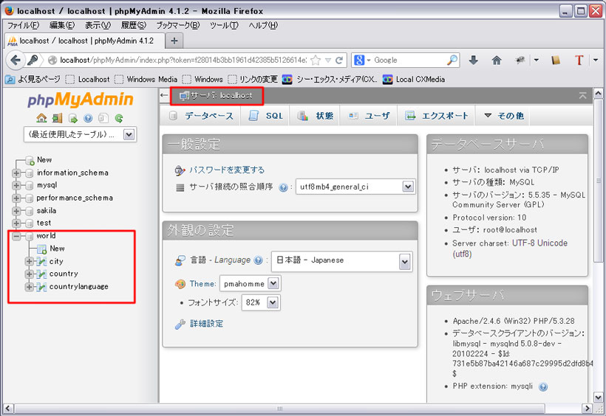Click the horizontal scrollbar at window bottom
The width and height of the screenshot is (606, 416).
pyautogui.click(x=279, y=409)
